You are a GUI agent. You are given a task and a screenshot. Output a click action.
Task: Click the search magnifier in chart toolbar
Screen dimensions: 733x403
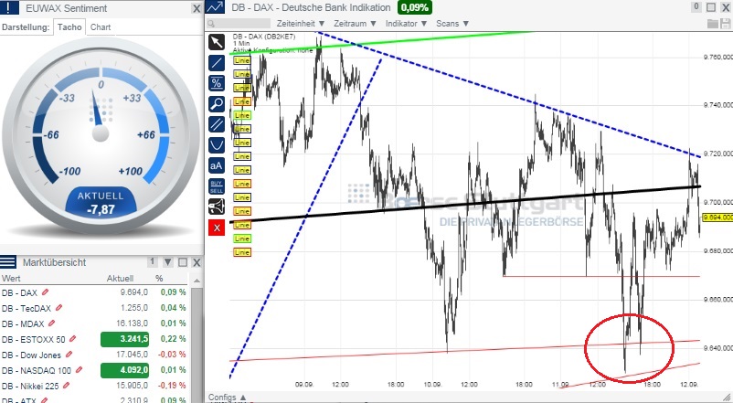click(211, 24)
